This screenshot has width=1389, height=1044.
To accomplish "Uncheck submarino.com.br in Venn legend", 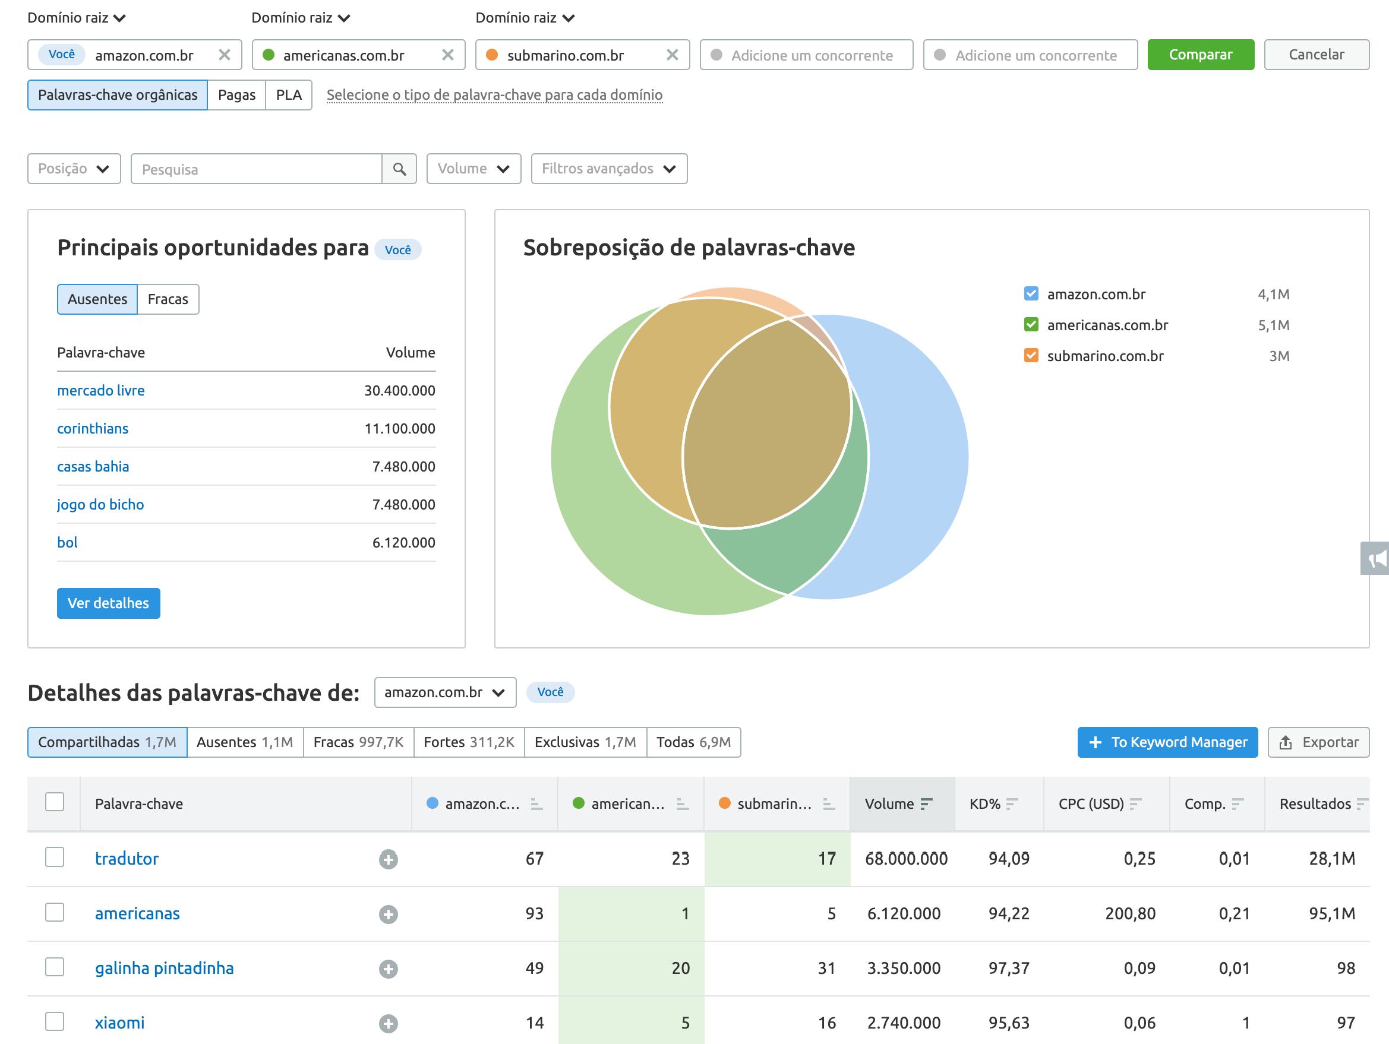I will [x=1031, y=355].
